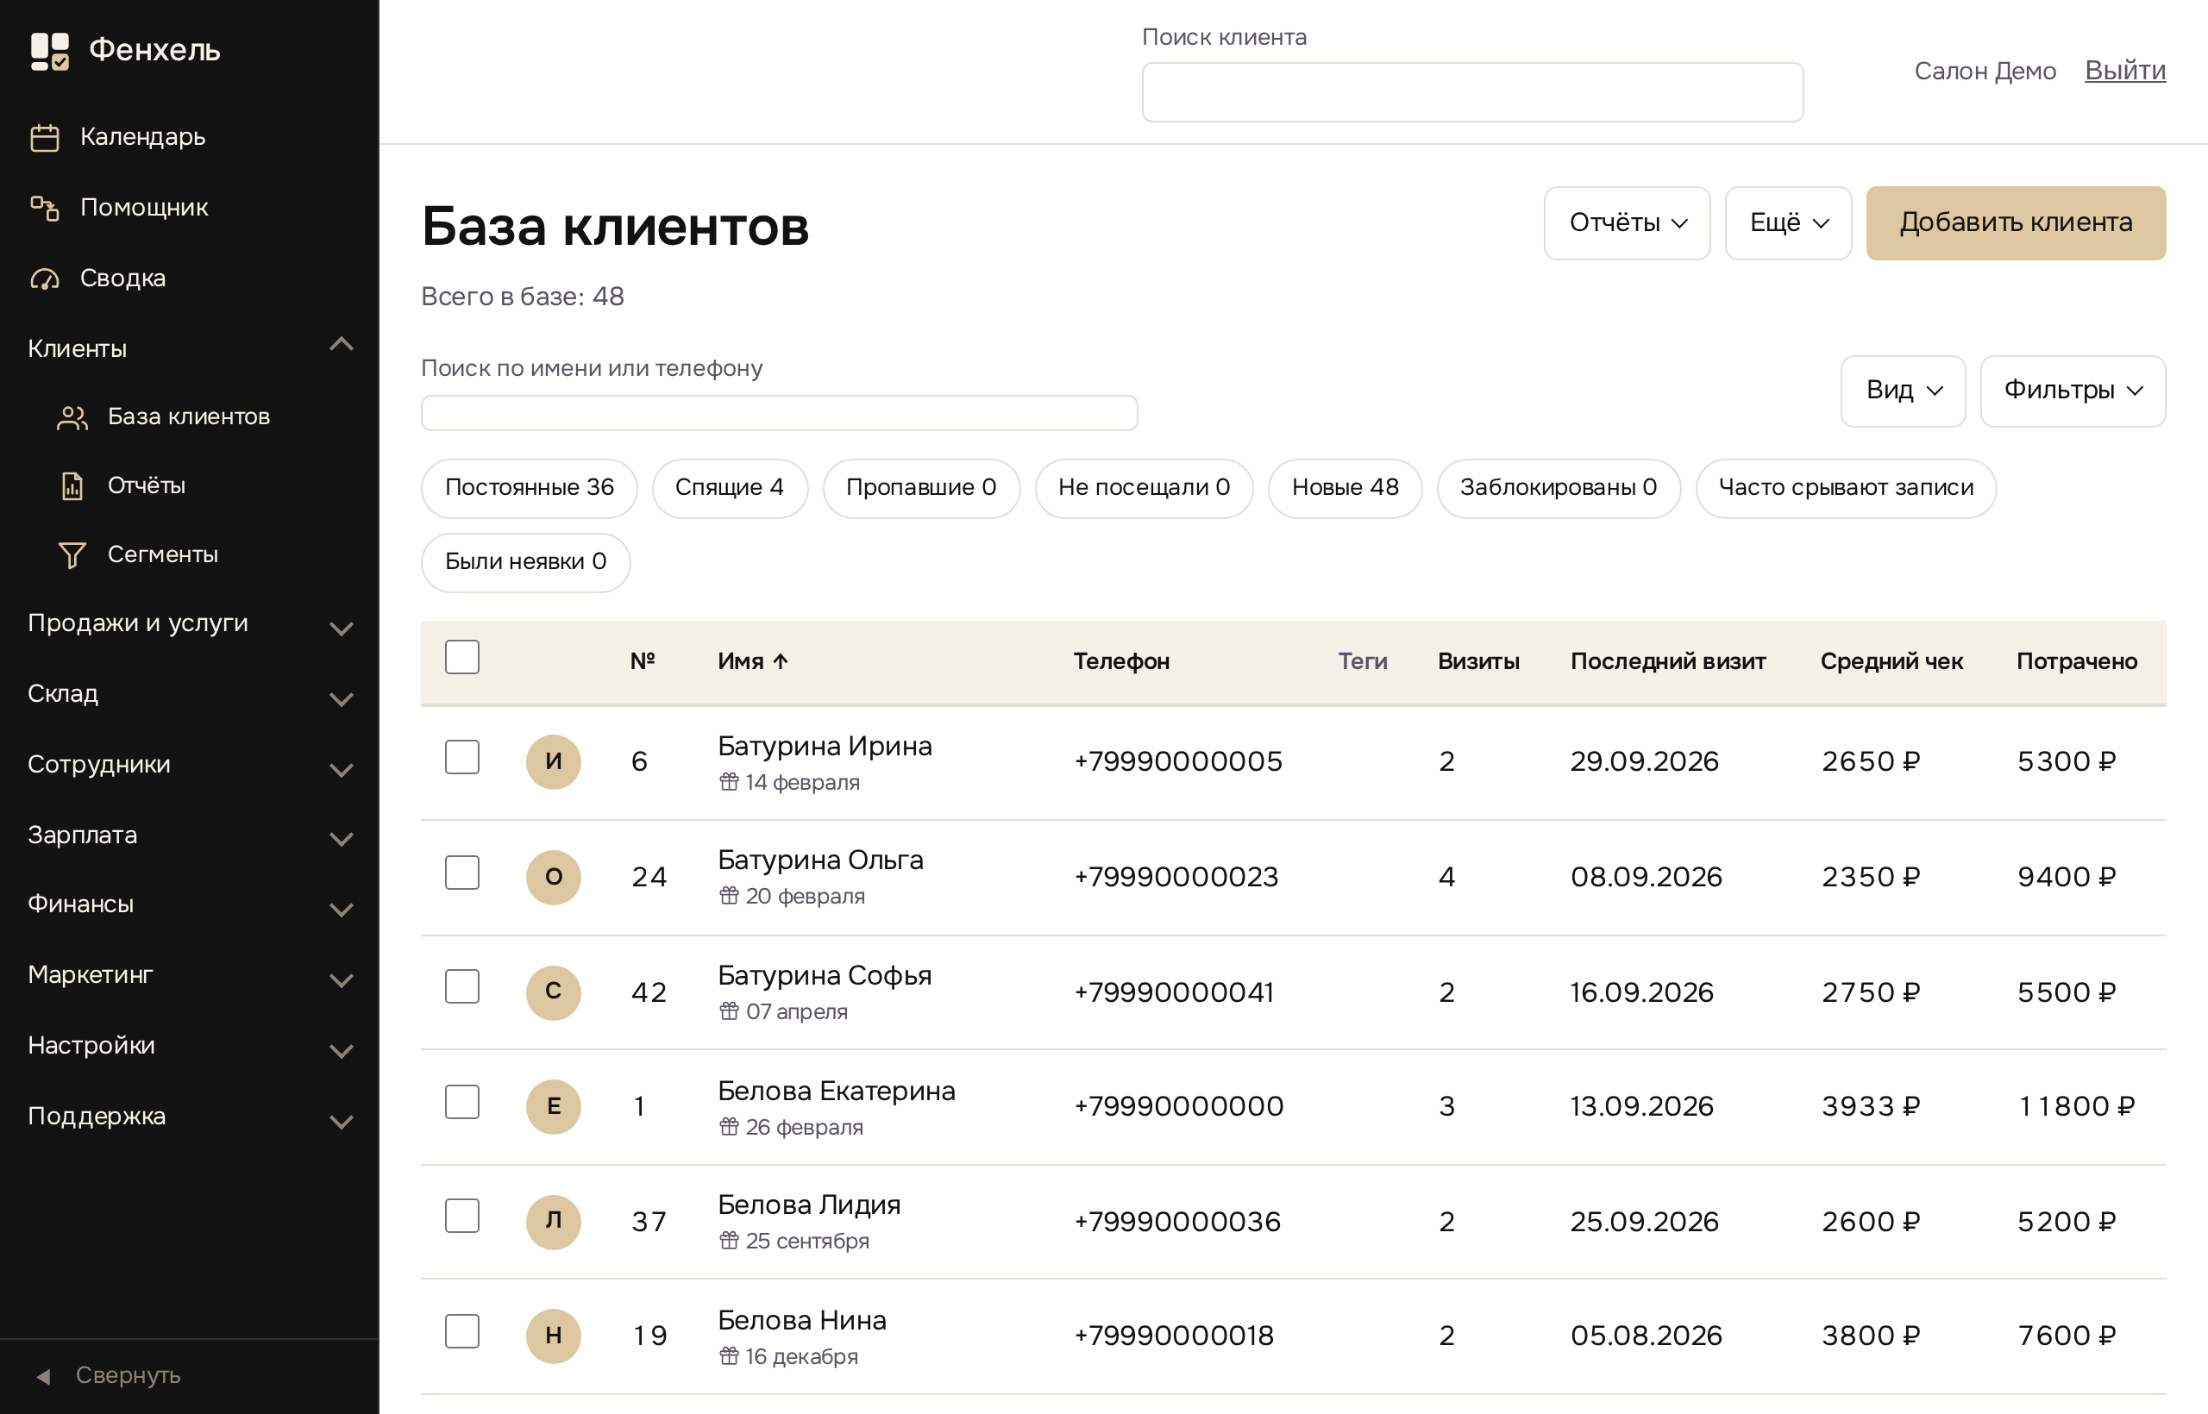Check the box for Белова Нина

click(462, 1331)
